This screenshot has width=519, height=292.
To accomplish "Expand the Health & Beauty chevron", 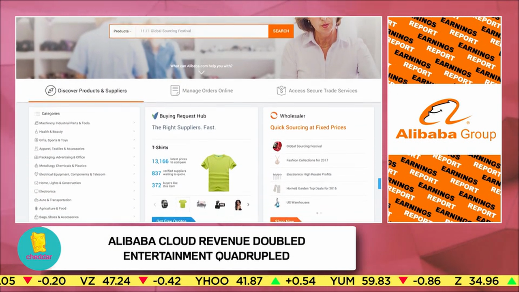I will pyautogui.click(x=134, y=131).
